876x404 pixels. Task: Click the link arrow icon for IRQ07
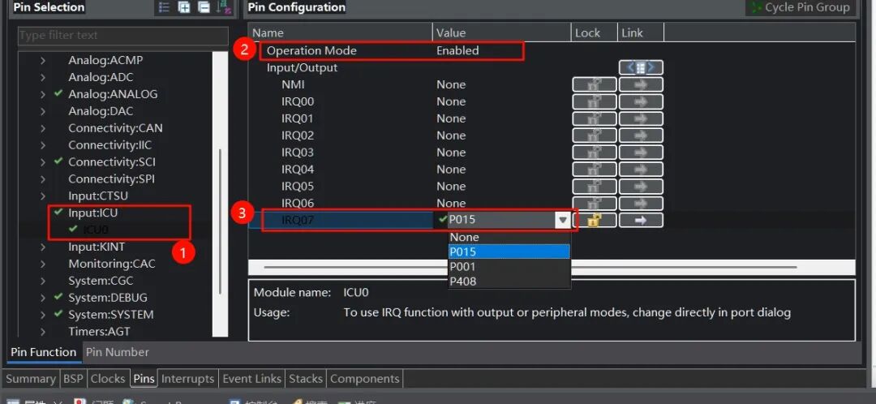pos(640,220)
